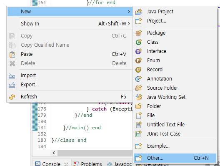Choose Export... from the context menu
The width and height of the screenshot is (220, 166).
[70, 85]
